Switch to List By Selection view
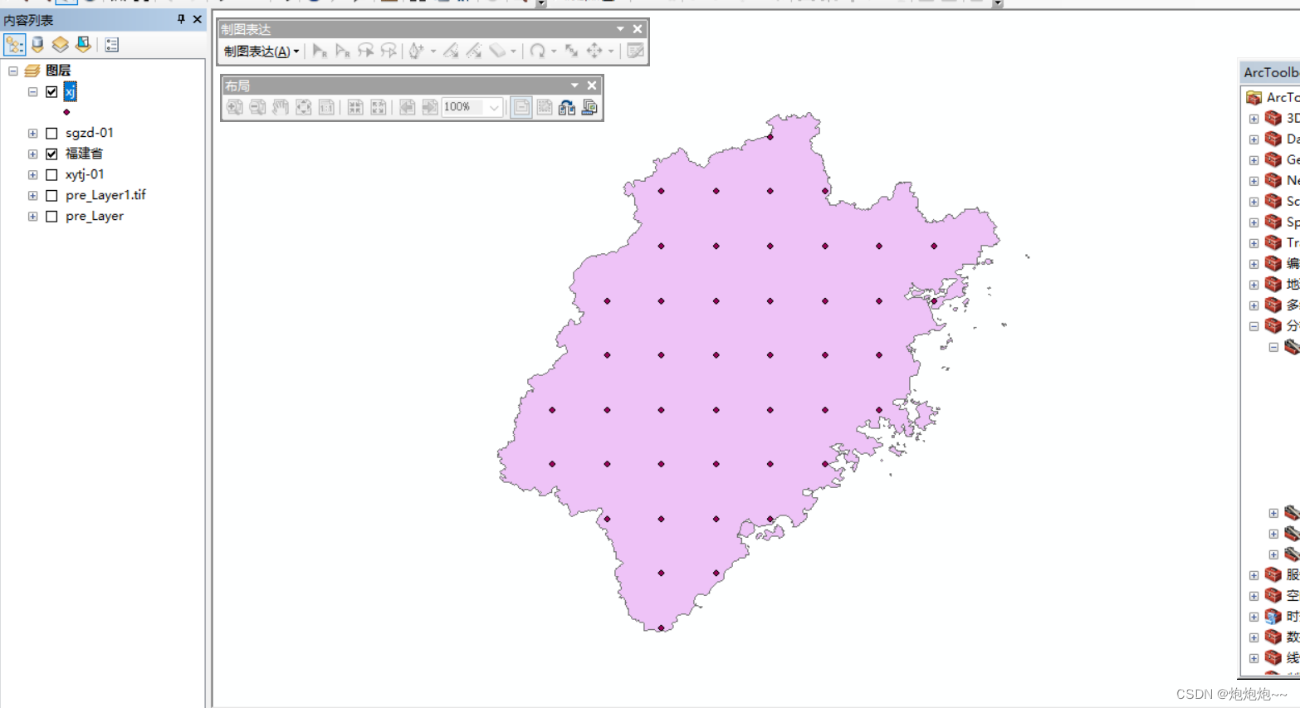The height and width of the screenshot is (708, 1300). click(x=83, y=45)
